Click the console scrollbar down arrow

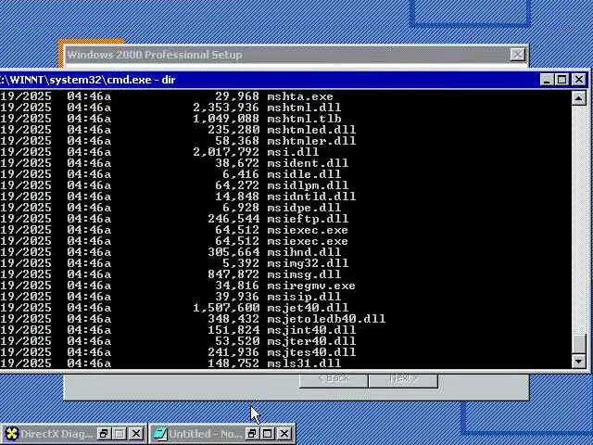point(578,362)
